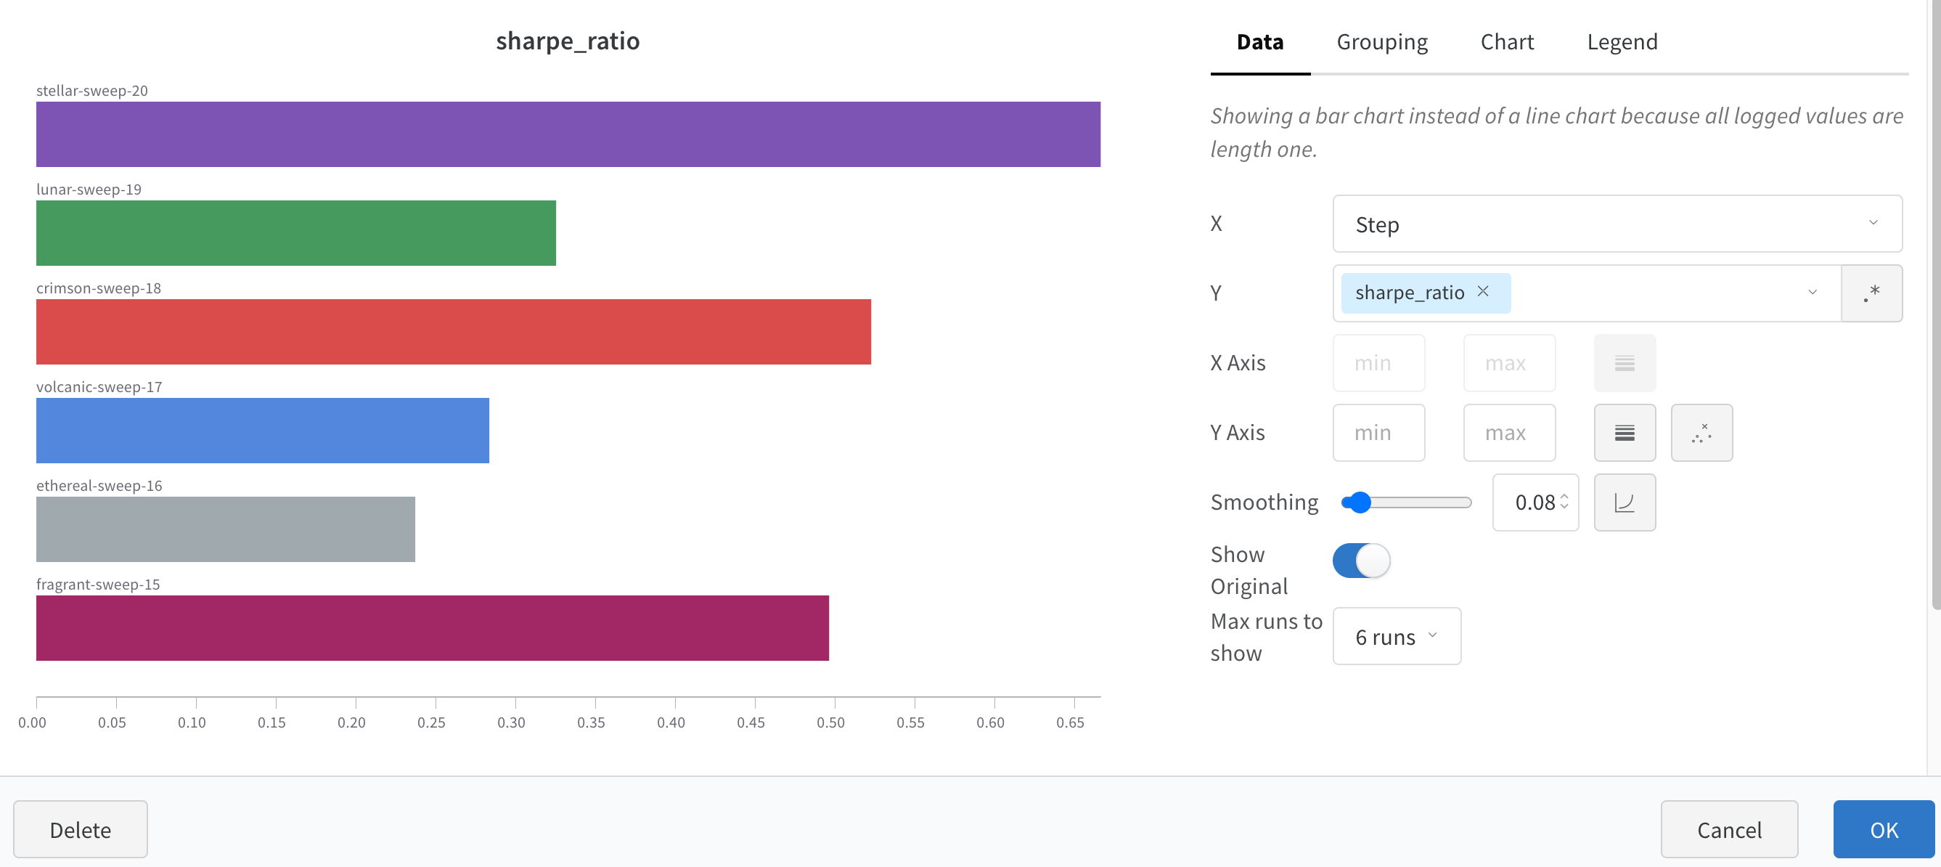Confirm changes with the OK button
Screen dimensions: 1941x867
click(x=1883, y=829)
